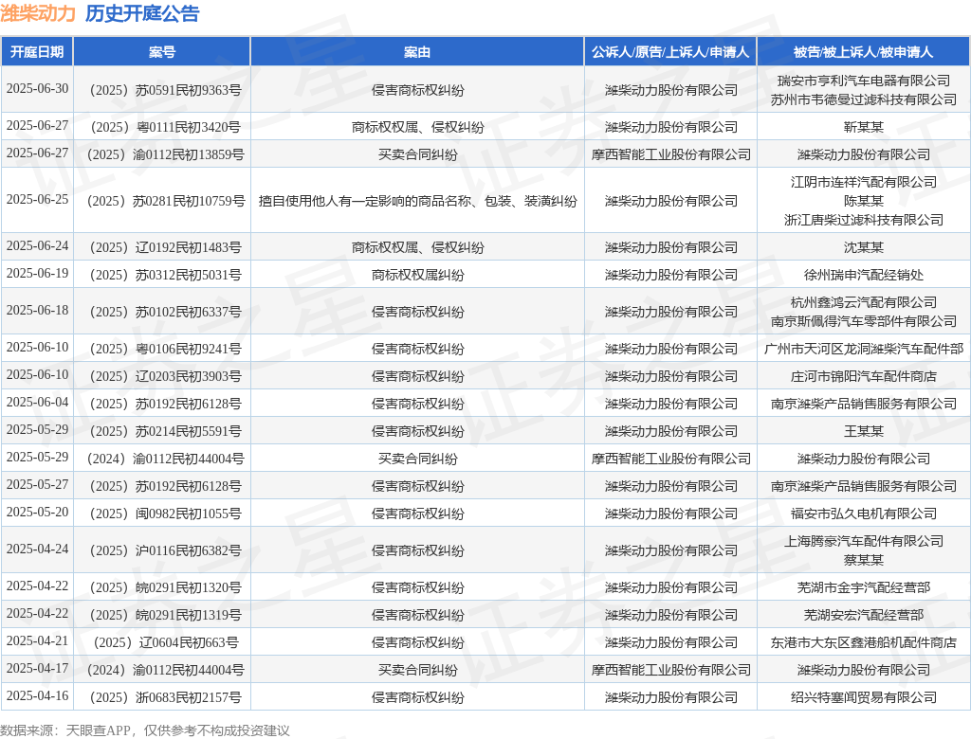Viewport: 971px width, 739px height.
Task: Click defendant 广州市天河区龙洞潍柴汽车配件部
Action: click(x=863, y=349)
